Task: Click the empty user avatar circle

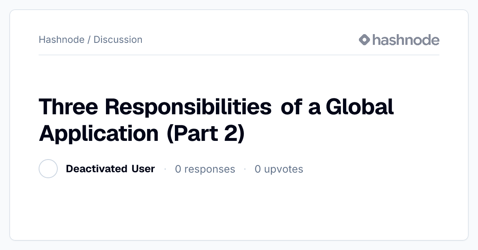Action: point(48,169)
